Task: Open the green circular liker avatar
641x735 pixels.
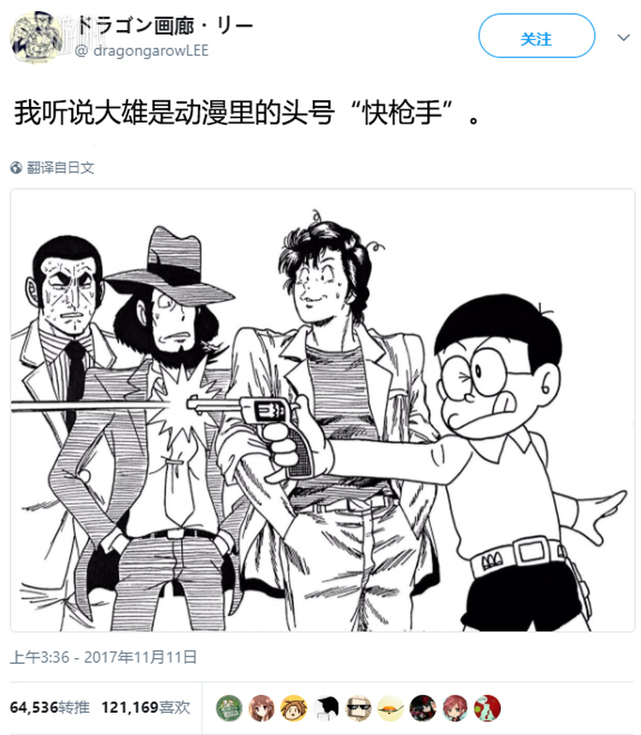Action: pyautogui.click(x=229, y=708)
